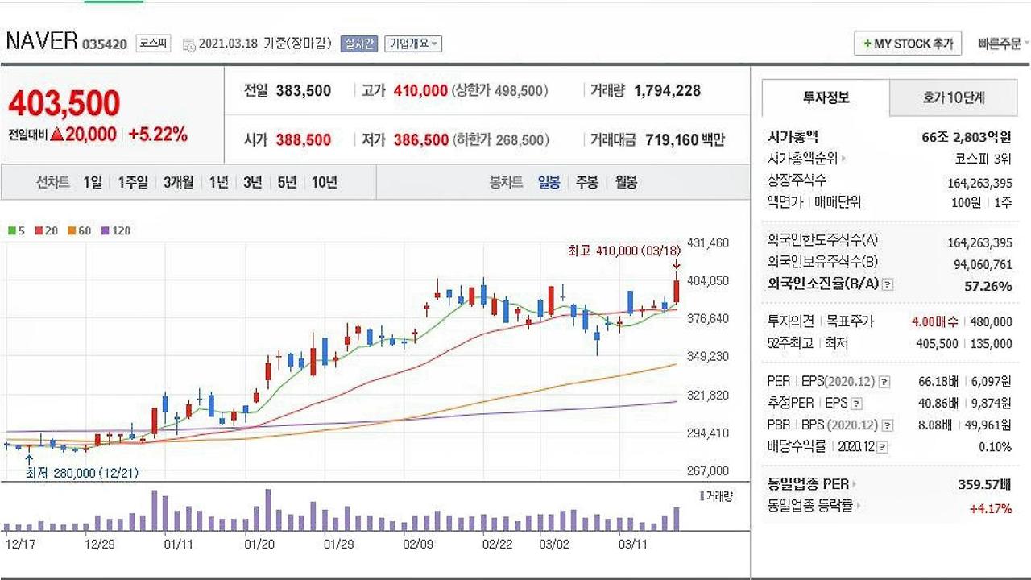Open the 빠른주문 dropdown
Screen dimensions: 1031x580
(x=1004, y=43)
